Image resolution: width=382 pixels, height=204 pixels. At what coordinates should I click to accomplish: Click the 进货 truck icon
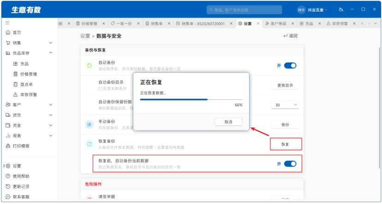[8, 115]
